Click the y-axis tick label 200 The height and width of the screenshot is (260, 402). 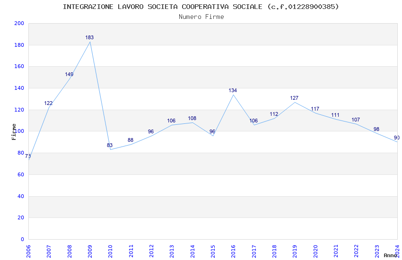[x=19, y=23]
